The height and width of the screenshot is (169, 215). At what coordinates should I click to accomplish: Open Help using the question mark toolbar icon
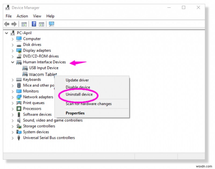pyautogui.click(x=33, y=24)
